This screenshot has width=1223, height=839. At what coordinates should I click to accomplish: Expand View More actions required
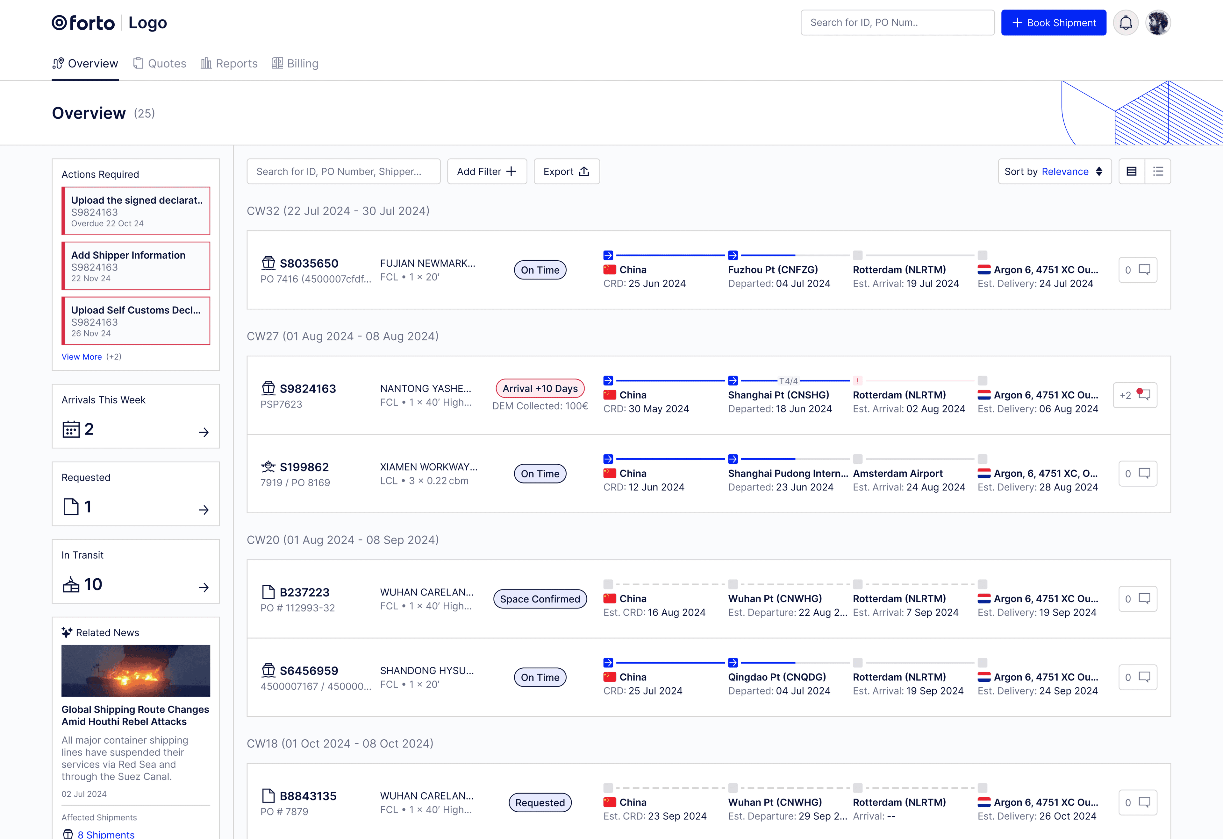(82, 357)
